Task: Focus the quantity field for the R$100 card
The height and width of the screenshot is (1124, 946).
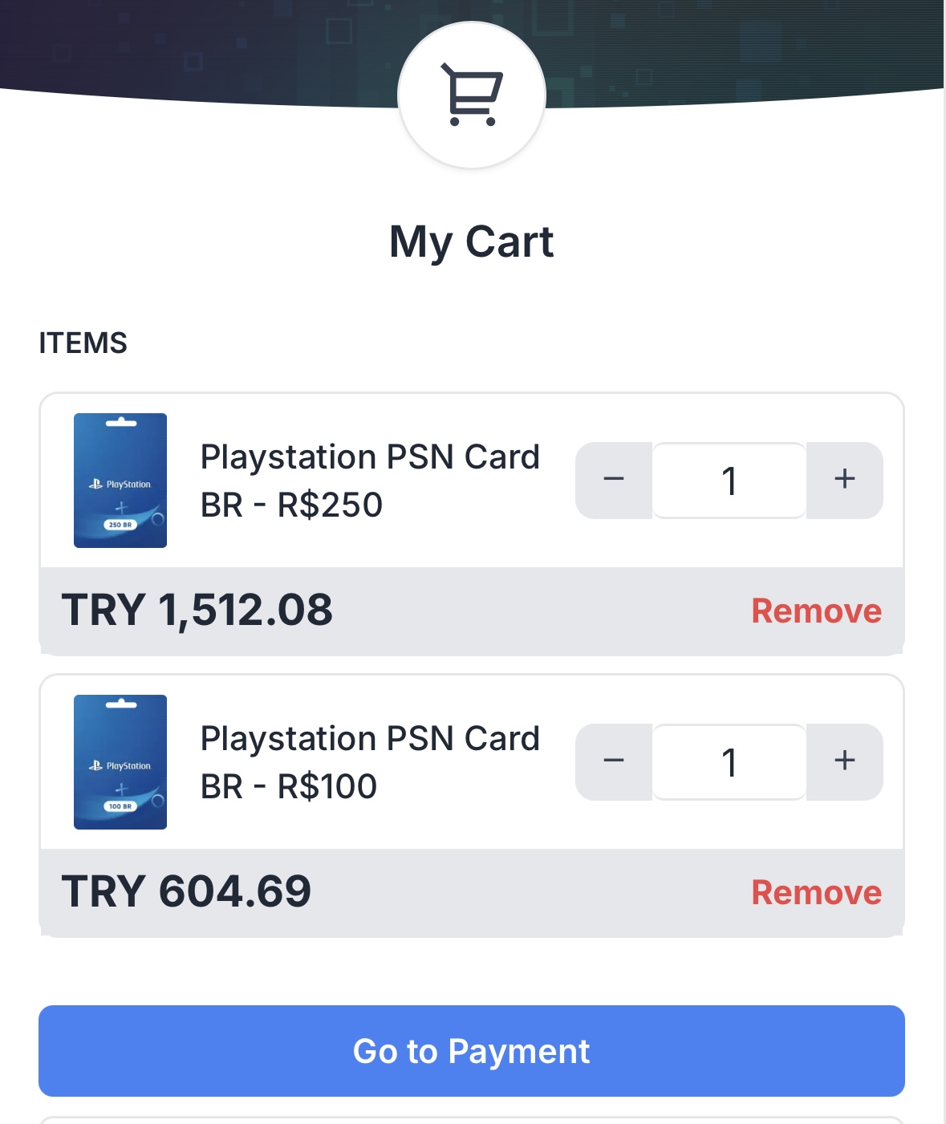Action: (x=729, y=761)
